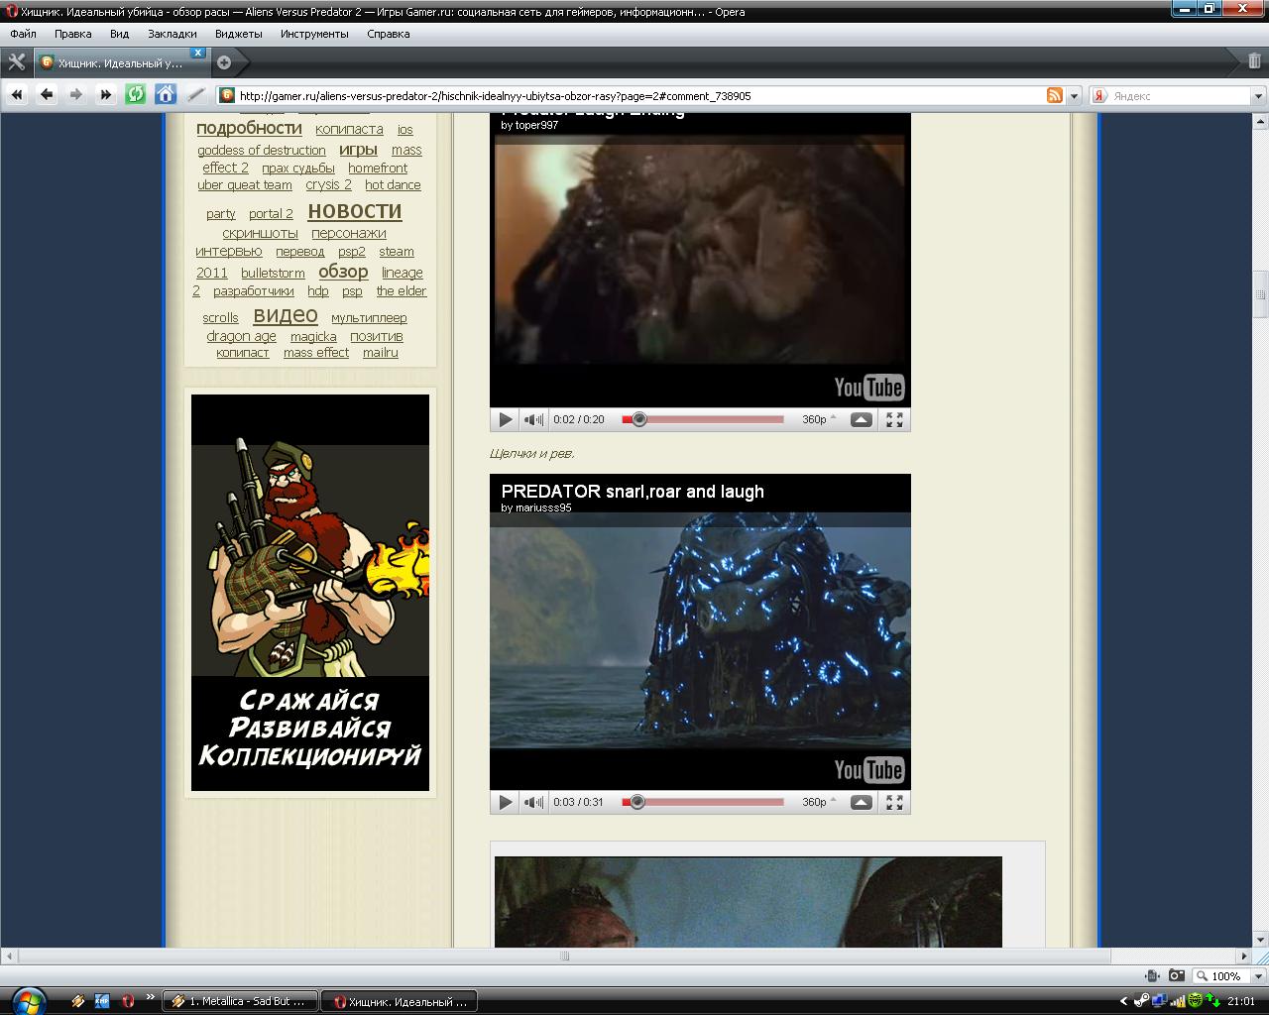1269x1015 pixels.
Task: Click the crysis 2 tag link
Action: (x=328, y=184)
